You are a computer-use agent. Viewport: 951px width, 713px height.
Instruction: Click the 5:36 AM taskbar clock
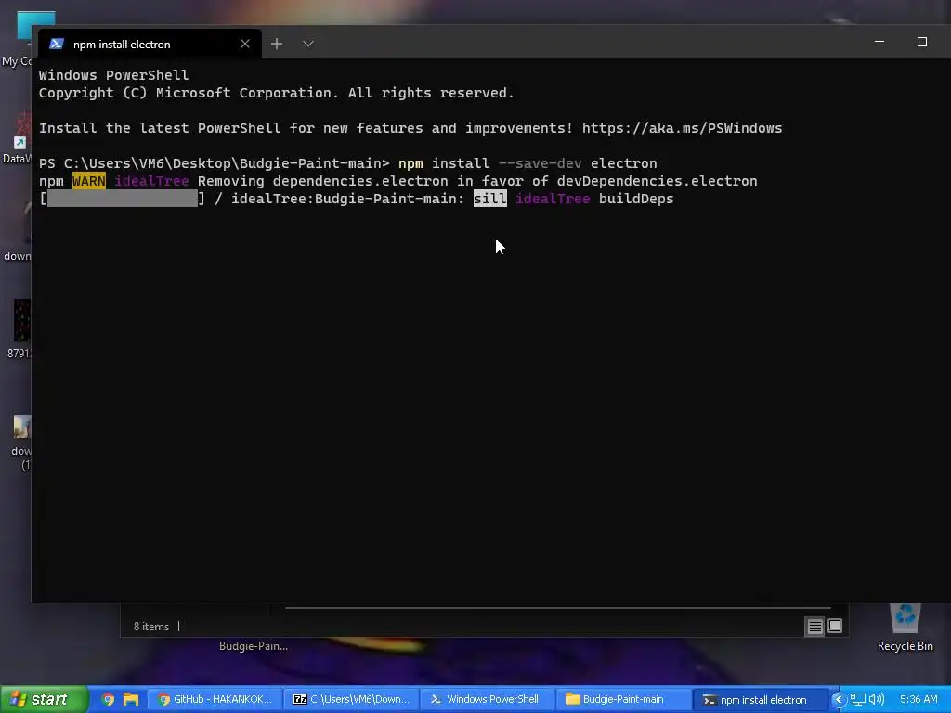[918, 700]
